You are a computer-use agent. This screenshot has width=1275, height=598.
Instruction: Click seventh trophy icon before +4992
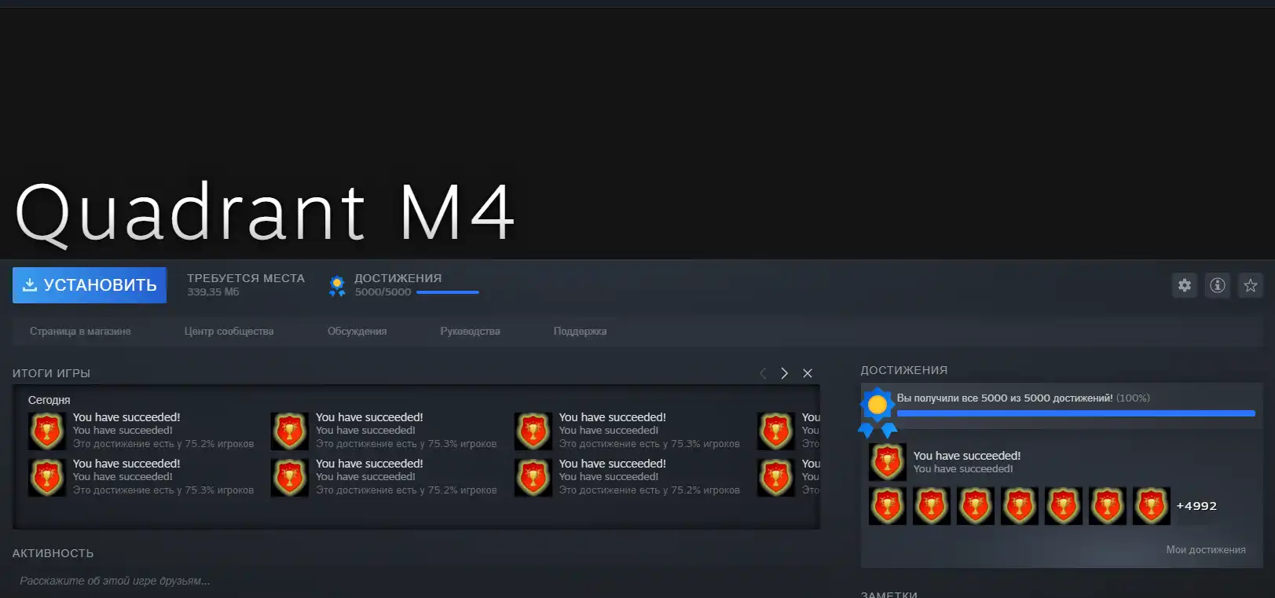point(1152,506)
